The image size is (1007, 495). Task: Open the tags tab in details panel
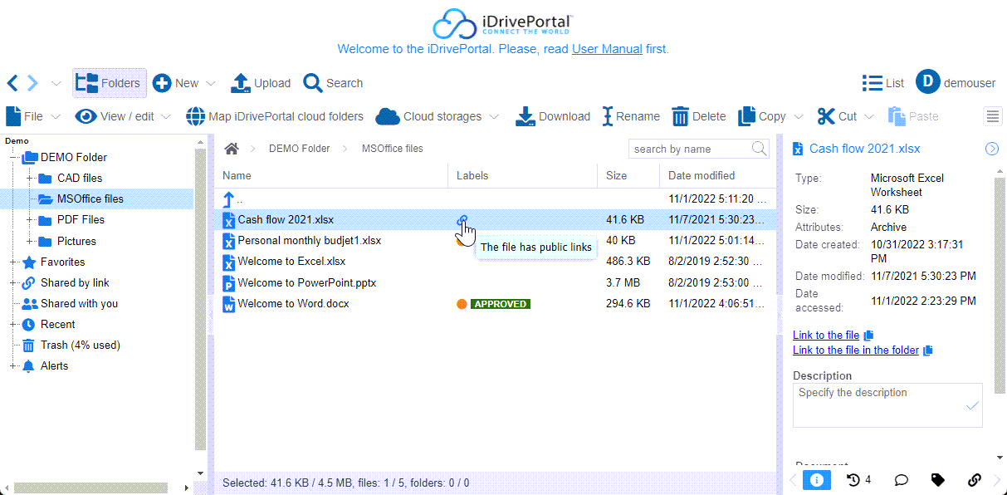tap(937, 480)
